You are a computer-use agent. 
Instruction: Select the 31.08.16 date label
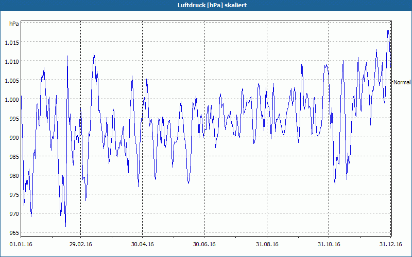tap(267, 244)
